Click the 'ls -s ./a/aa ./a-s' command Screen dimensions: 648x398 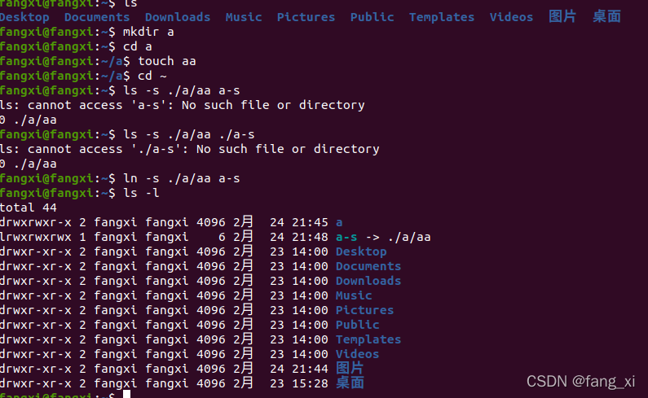click(x=189, y=134)
